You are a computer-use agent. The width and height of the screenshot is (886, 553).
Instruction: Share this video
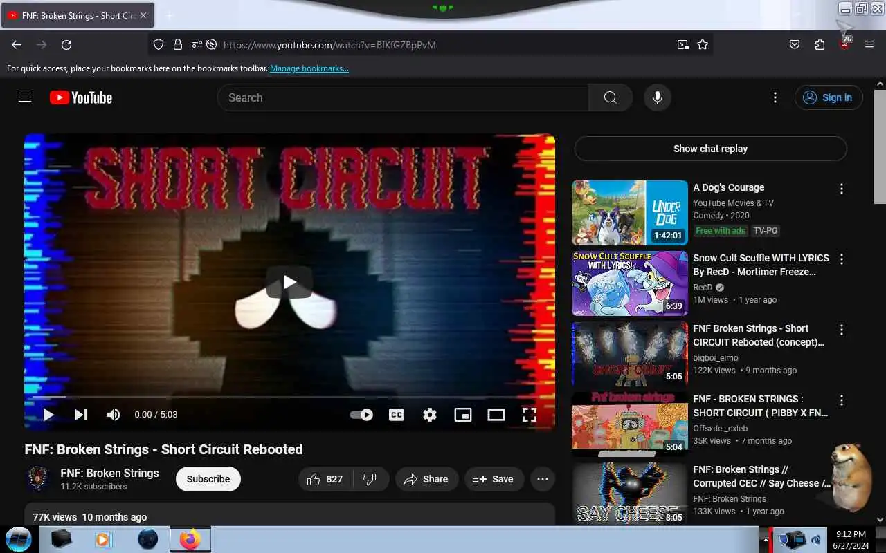coord(426,479)
